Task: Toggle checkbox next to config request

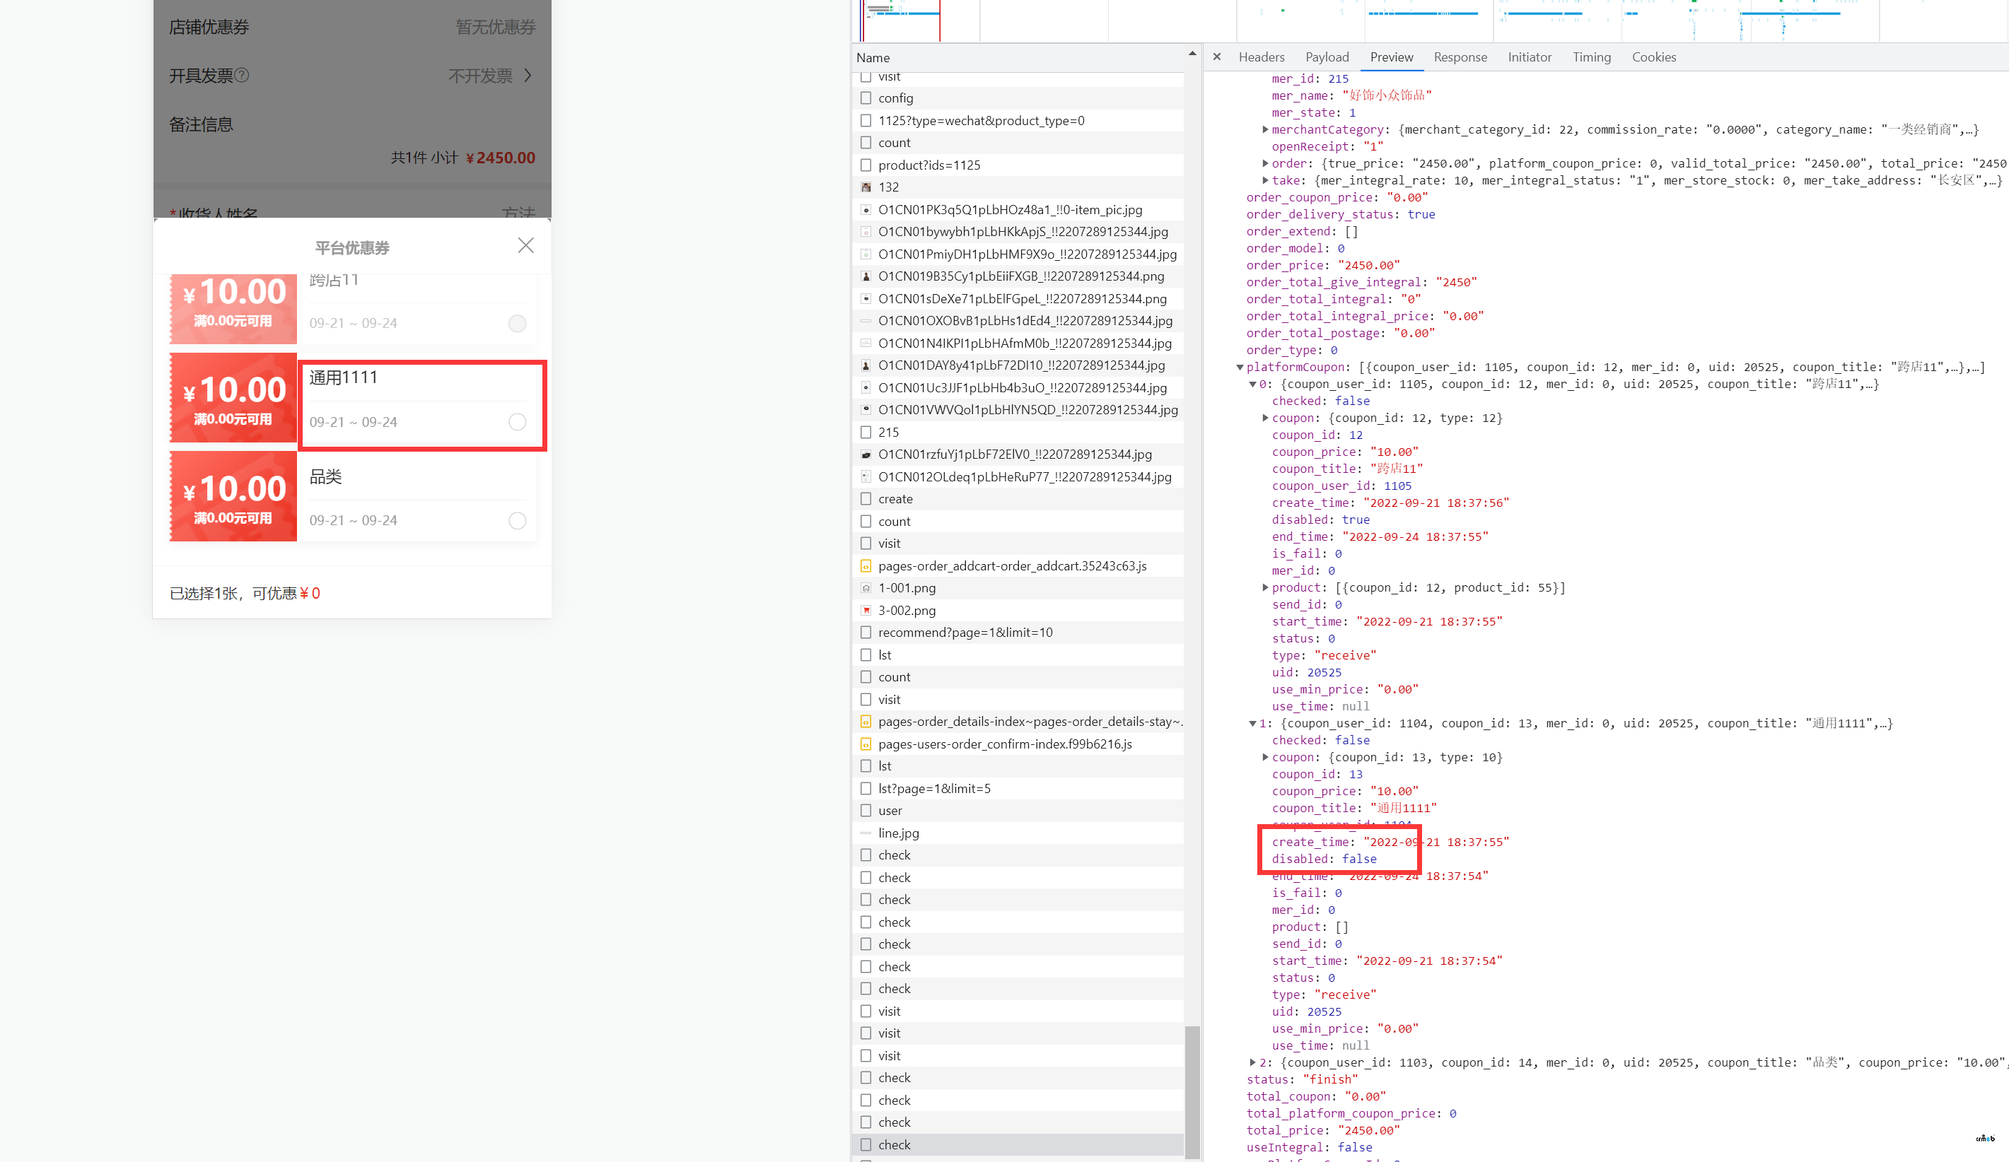Action: pos(865,100)
